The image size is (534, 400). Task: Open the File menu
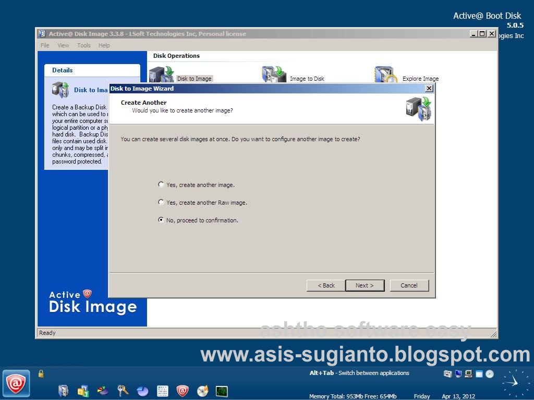point(44,45)
